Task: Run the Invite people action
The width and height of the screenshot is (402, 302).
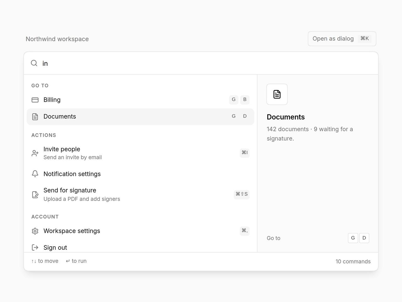Action: point(140,153)
